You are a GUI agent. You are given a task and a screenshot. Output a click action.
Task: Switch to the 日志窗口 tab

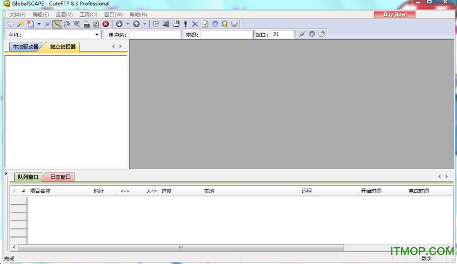[x=60, y=177]
